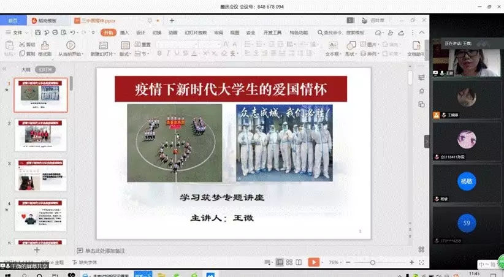The height and width of the screenshot is (277, 504).
Task: Click the Reset (重置) slide icon
Action: click(x=138, y=44)
